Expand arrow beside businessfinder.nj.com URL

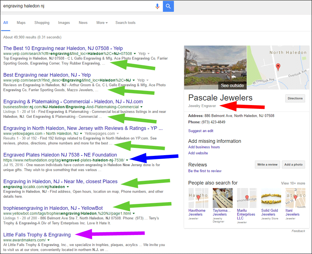141,107
